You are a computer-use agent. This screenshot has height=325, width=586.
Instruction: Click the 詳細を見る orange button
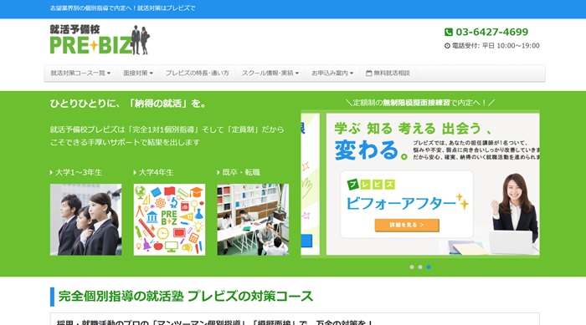[407, 225]
